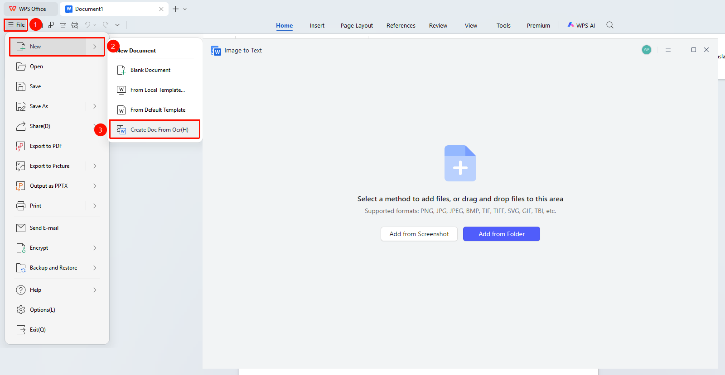Click the Undo arrow icon
This screenshot has height=375, width=725.
click(x=87, y=25)
